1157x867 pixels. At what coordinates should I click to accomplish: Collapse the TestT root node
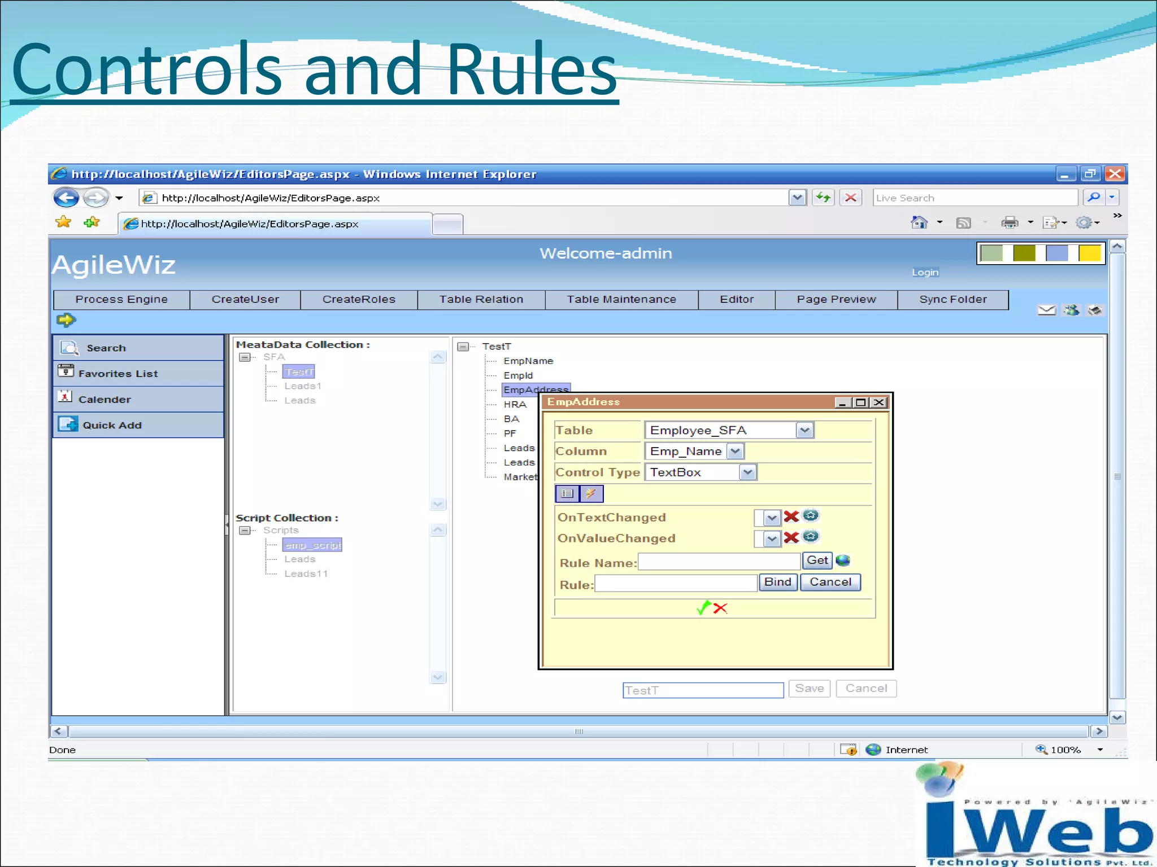463,347
